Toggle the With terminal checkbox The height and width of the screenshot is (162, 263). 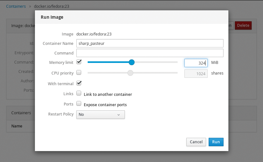coord(79,83)
